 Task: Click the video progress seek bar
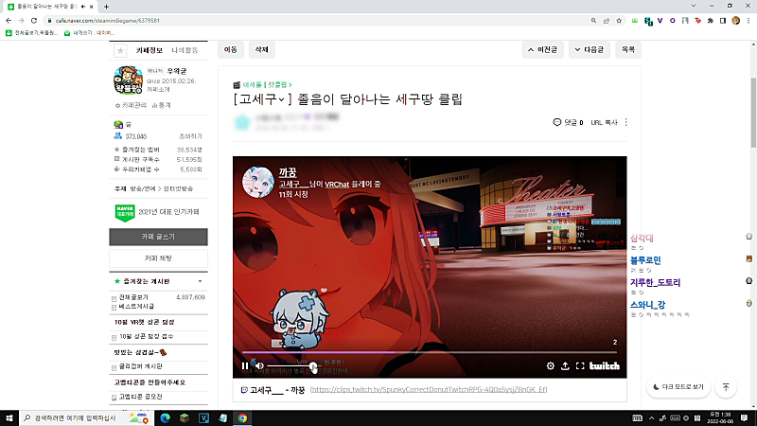pyautogui.click(x=430, y=352)
